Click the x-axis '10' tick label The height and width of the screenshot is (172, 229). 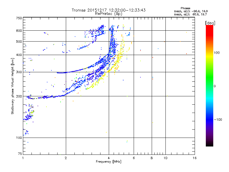165,158
